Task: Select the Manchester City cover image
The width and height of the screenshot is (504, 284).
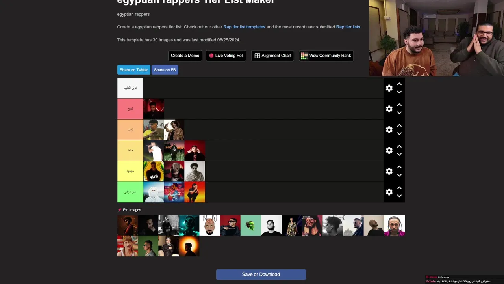Action: tap(174, 192)
